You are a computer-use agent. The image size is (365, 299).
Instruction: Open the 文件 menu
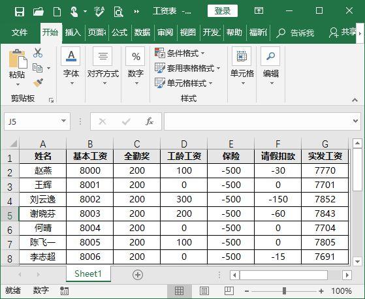point(20,33)
